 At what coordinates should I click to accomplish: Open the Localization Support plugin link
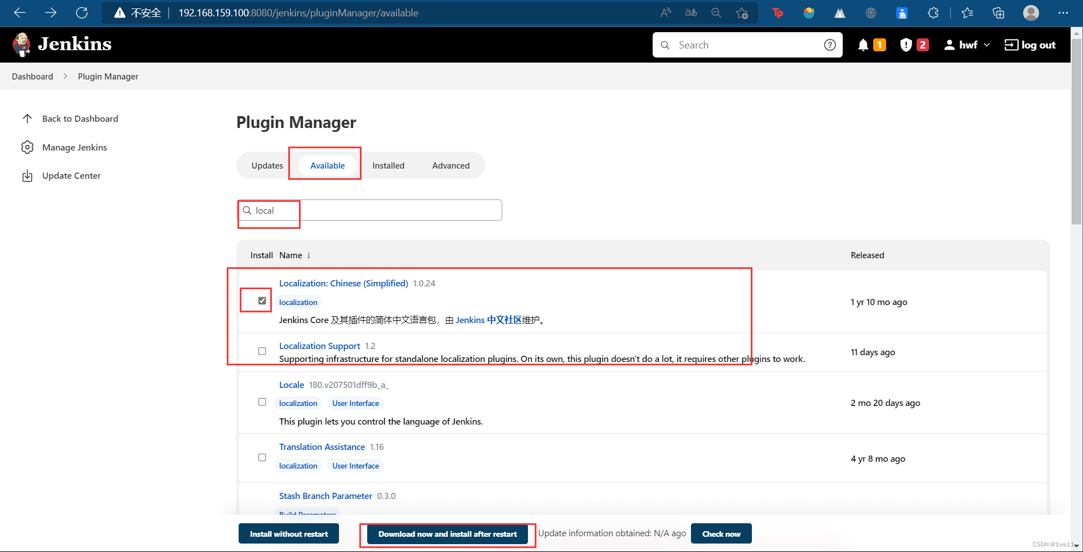pos(319,346)
